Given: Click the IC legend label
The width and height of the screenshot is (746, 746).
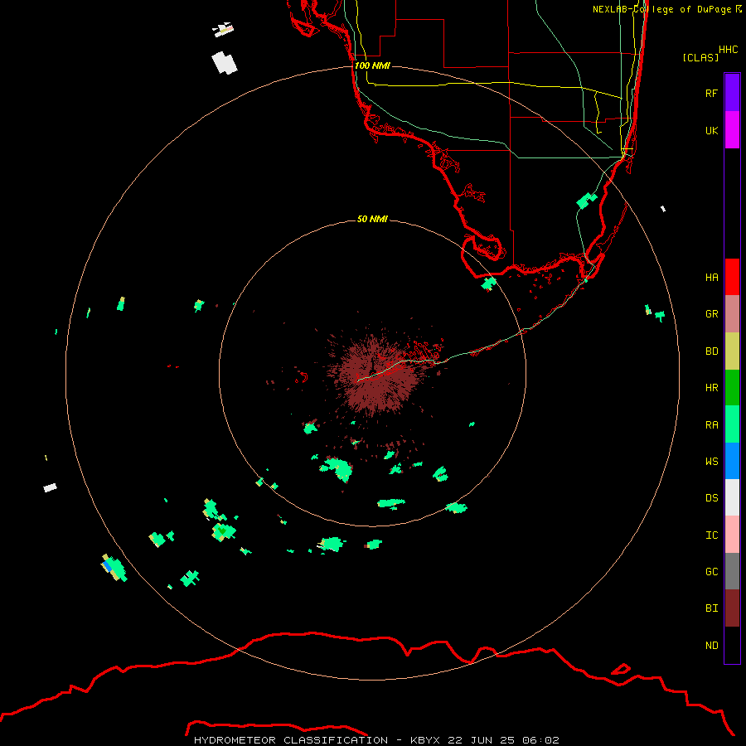Looking at the screenshot, I should (711, 535).
